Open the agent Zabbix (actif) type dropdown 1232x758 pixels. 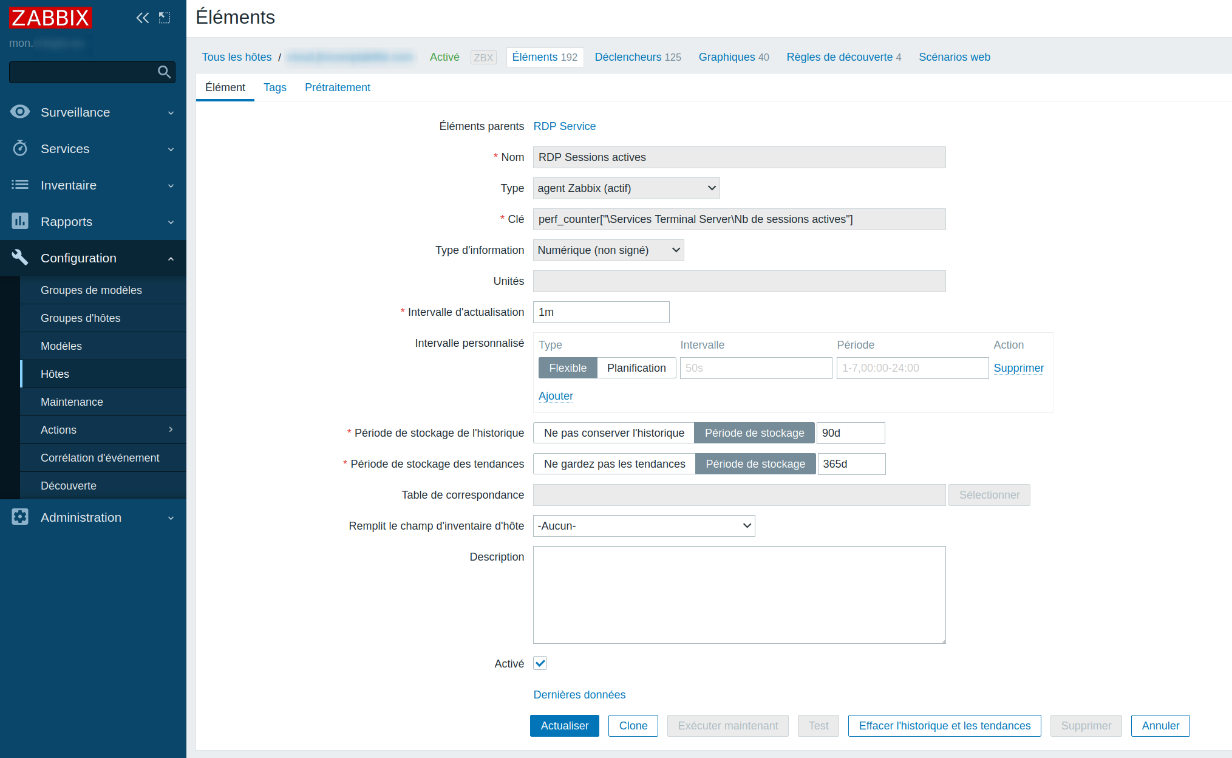[x=626, y=188]
